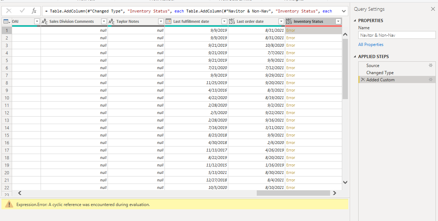Edit the query Name field
The height and width of the screenshot is (221, 438).
[397, 35]
